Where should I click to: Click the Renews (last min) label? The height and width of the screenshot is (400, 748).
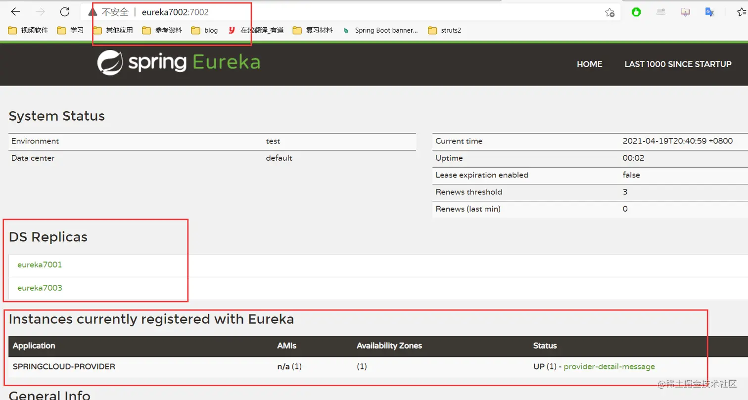pyautogui.click(x=468, y=209)
